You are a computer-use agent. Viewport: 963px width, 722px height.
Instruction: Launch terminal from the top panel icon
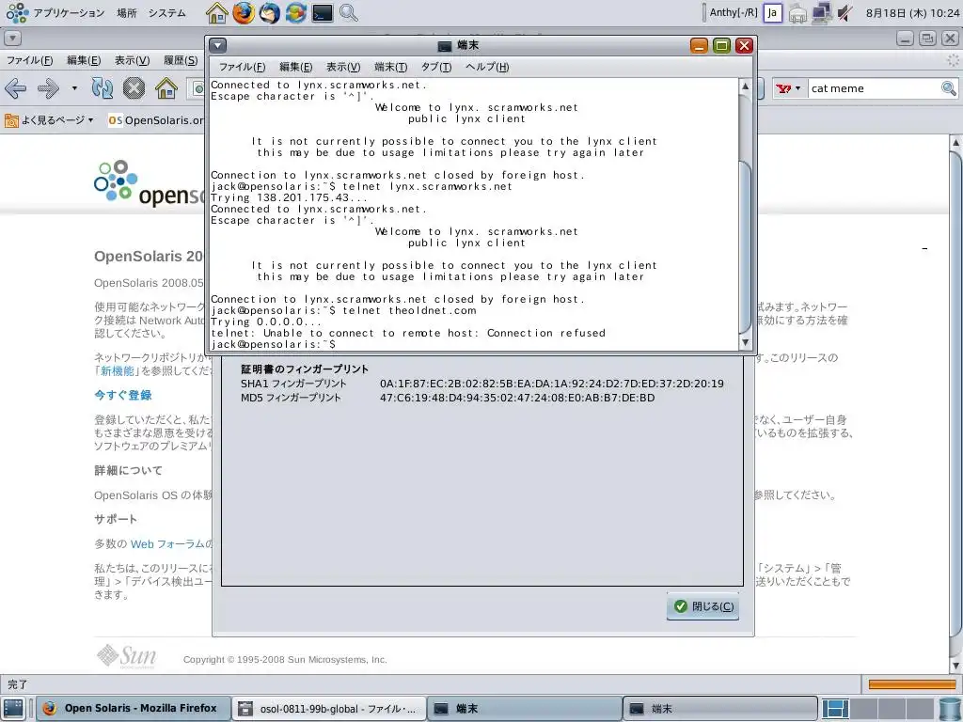(322, 13)
